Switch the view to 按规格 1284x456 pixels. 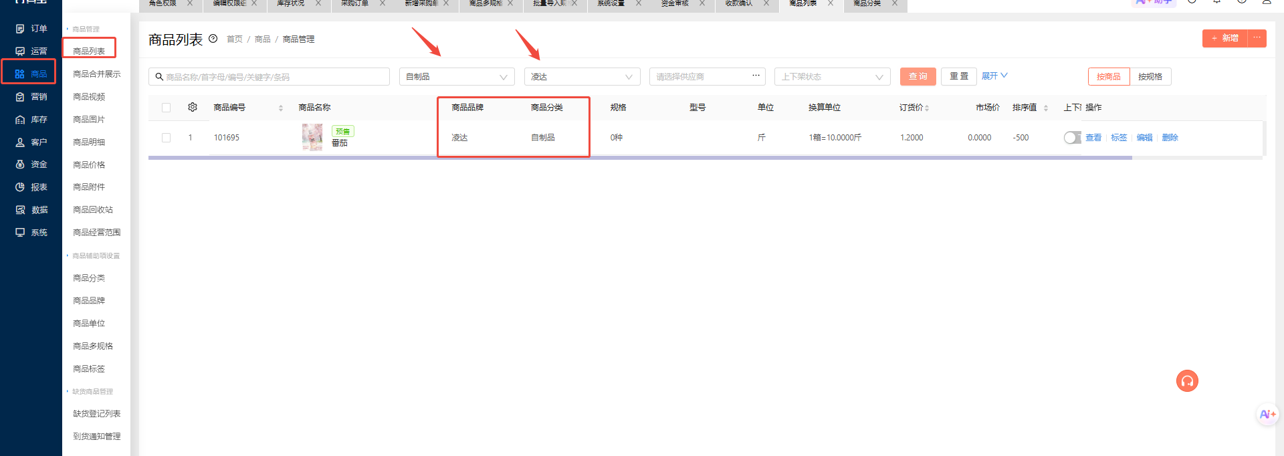[x=1150, y=77]
